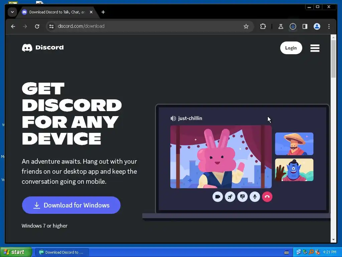Viewport: 342px width, 257px height.
Task: Click camera icon in the call illustration
Action: pyautogui.click(x=218, y=197)
